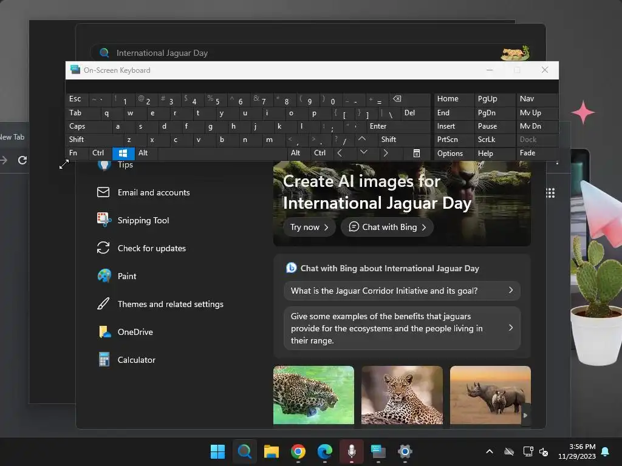Toggle Fn key on On-Screen Keyboard
This screenshot has width=622, height=466.
point(77,154)
